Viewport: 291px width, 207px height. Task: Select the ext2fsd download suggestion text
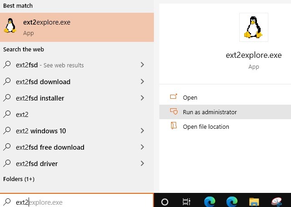tap(43, 81)
